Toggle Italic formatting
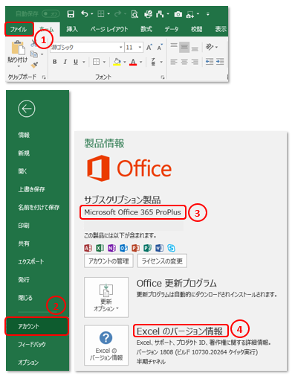This screenshot has width=295, height=379. click(65, 62)
